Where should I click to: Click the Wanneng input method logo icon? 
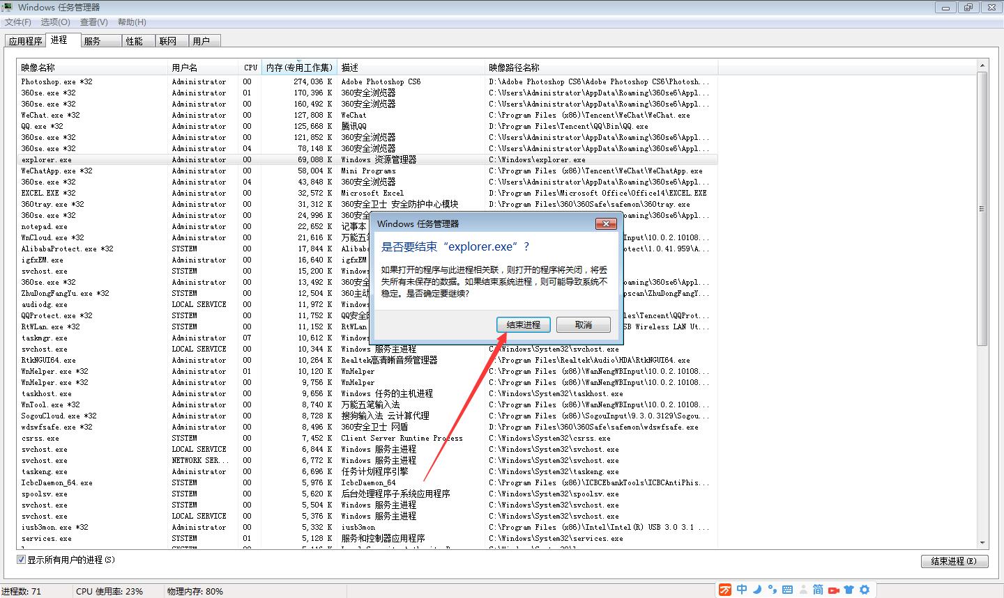[x=725, y=590]
